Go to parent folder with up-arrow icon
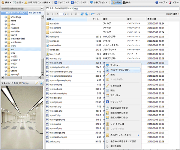 click(x=86, y=14)
